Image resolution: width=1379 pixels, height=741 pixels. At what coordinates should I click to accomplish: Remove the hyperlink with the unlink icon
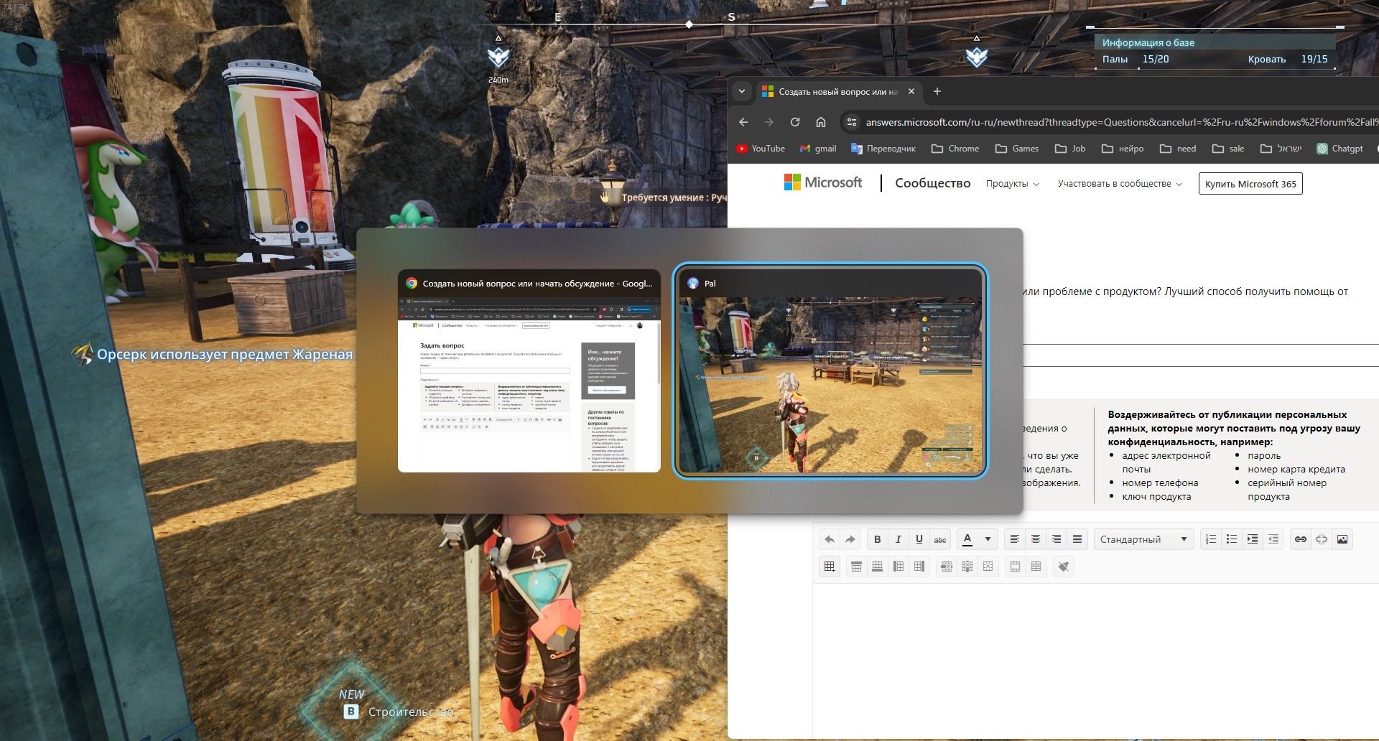[x=1321, y=539]
